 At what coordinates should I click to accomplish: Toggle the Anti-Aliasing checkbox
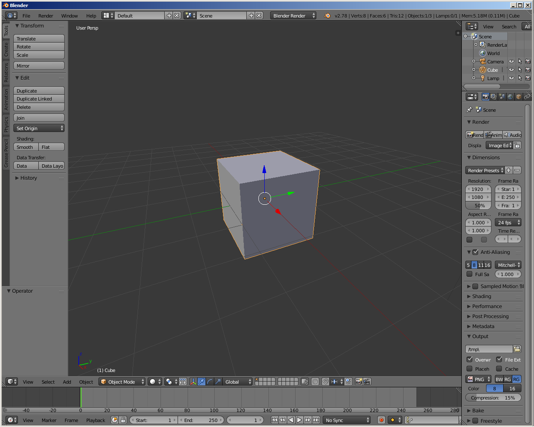point(475,252)
